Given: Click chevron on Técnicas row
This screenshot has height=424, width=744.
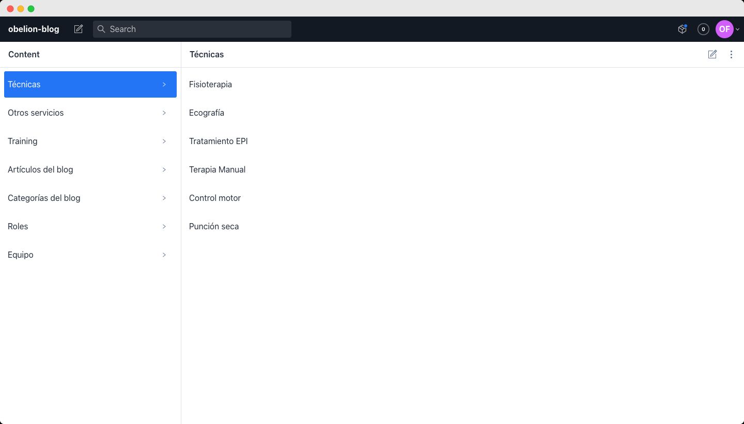Looking at the screenshot, I should (164, 84).
